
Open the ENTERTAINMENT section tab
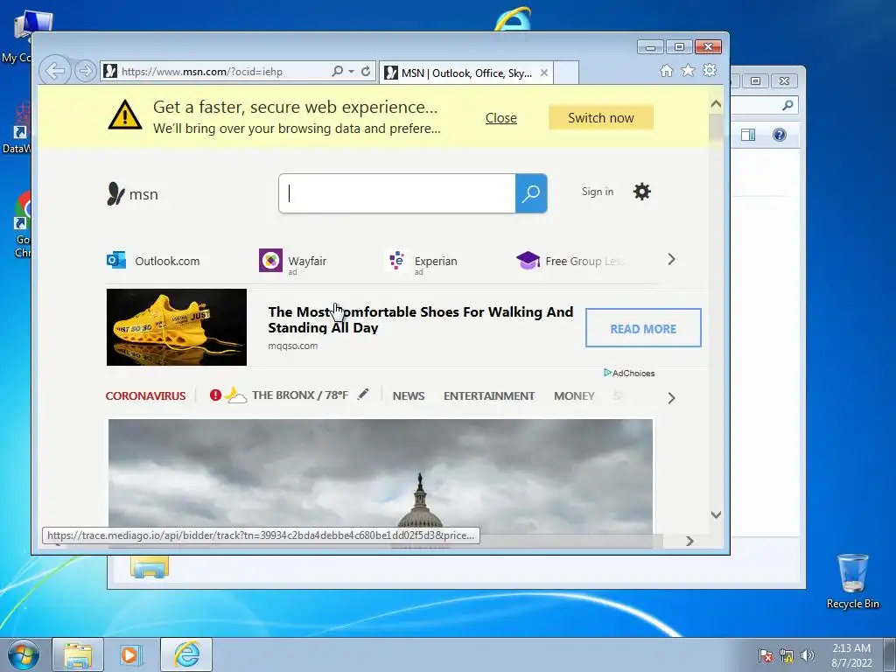coord(489,395)
